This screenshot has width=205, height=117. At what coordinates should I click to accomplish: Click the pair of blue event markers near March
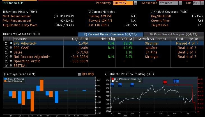[176, 81]
